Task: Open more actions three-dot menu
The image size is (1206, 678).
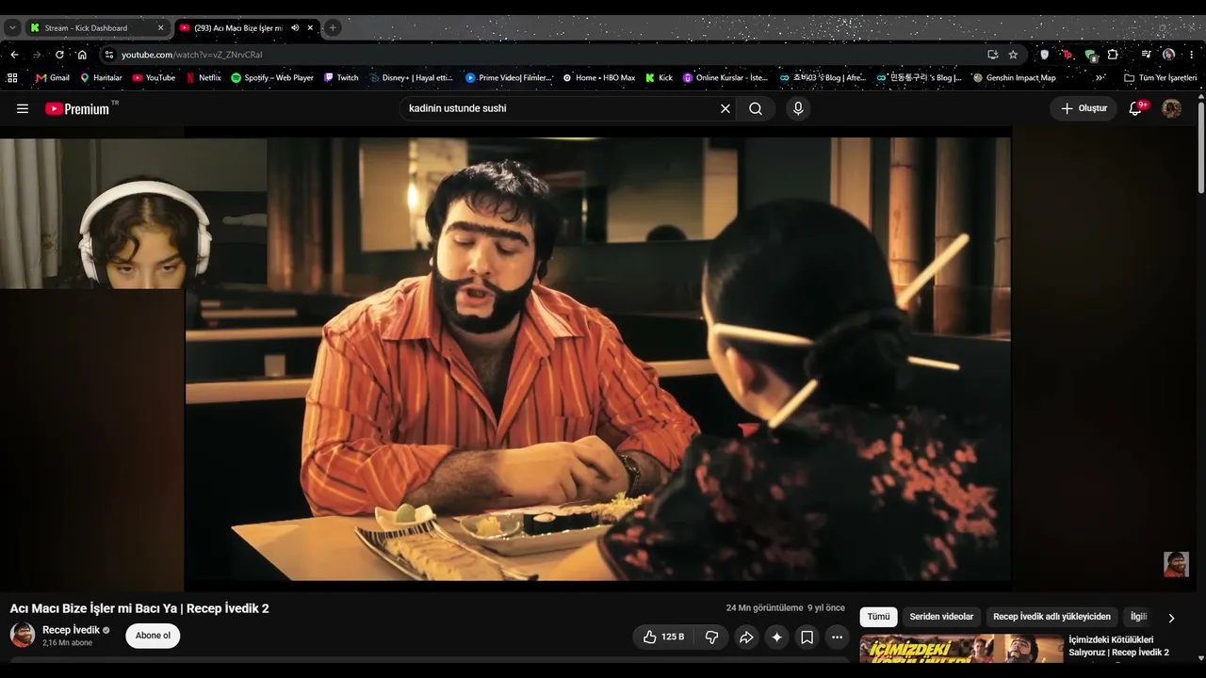Action: (837, 637)
